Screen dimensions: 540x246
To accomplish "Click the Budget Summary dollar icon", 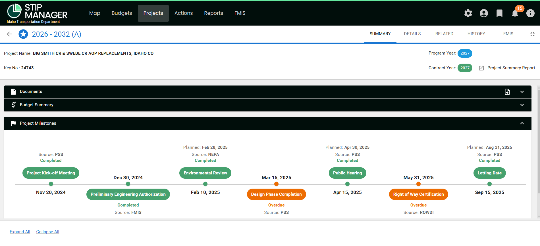I will 13,105.
